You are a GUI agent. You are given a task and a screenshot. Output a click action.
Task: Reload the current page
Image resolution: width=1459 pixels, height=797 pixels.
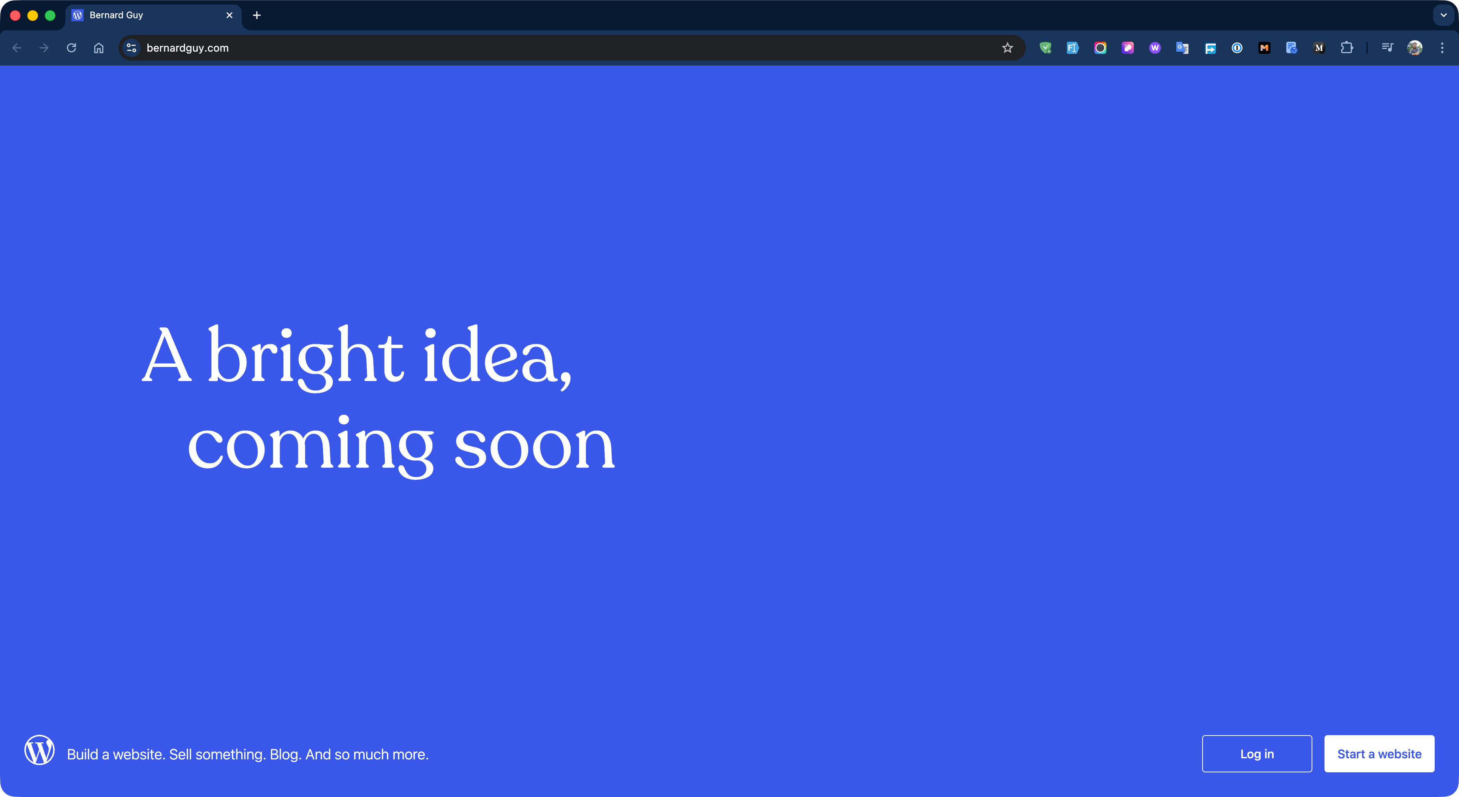tap(71, 48)
